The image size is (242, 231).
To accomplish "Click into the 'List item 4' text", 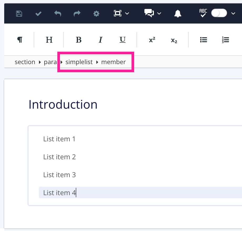I will coord(59,193).
